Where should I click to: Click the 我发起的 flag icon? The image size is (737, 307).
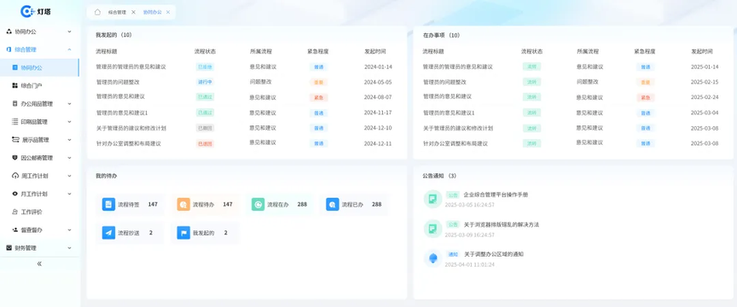pos(183,233)
